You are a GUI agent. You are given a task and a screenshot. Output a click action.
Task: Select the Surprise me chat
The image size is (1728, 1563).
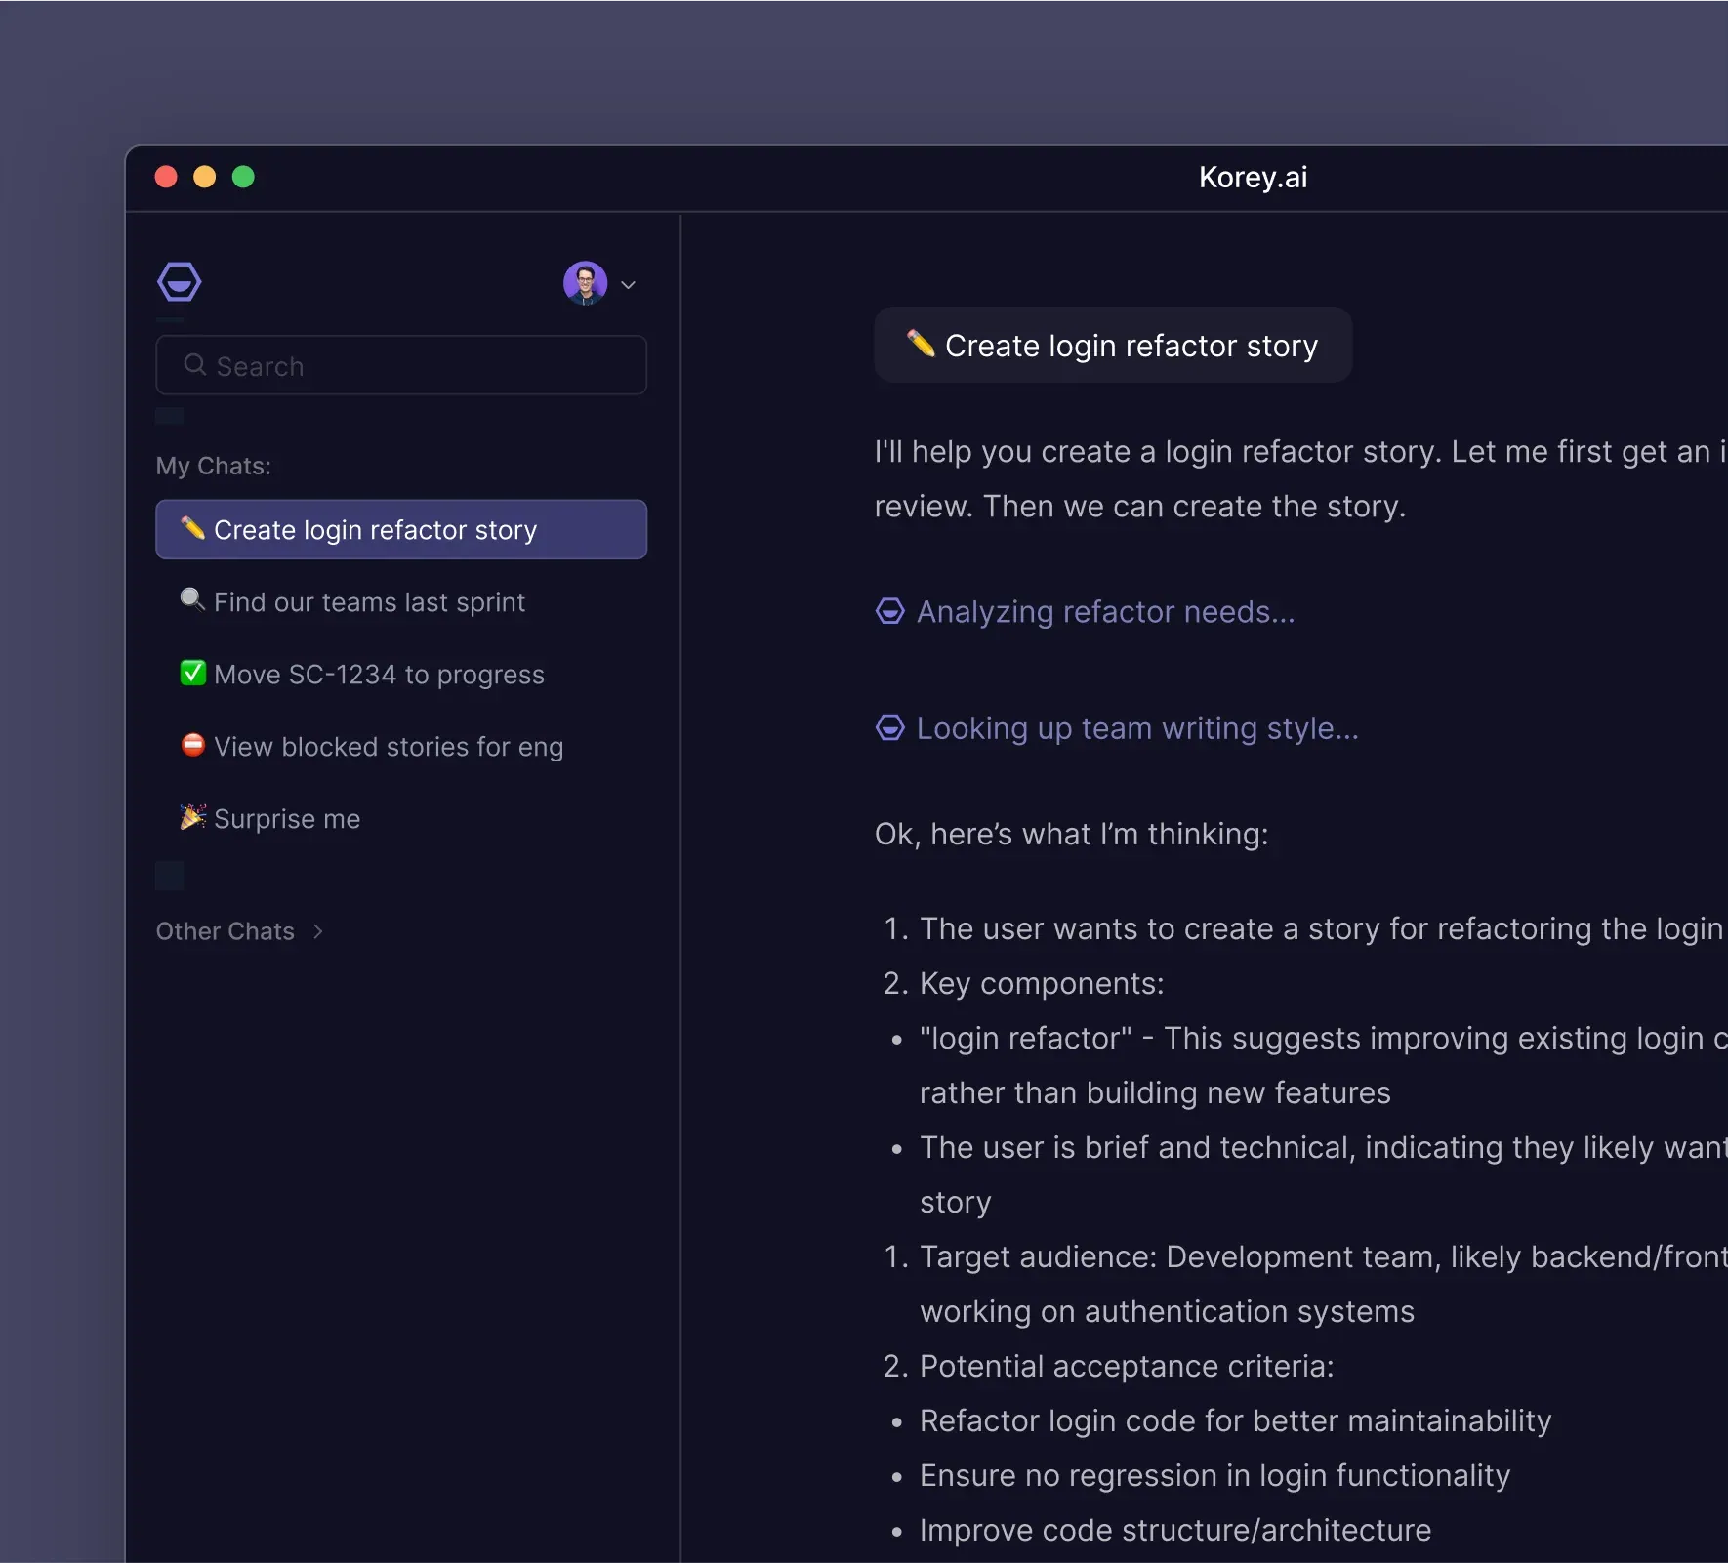coord(401,818)
